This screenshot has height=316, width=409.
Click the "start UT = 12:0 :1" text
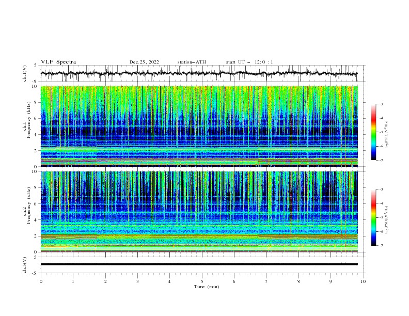pyautogui.click(x=249, y=62)
